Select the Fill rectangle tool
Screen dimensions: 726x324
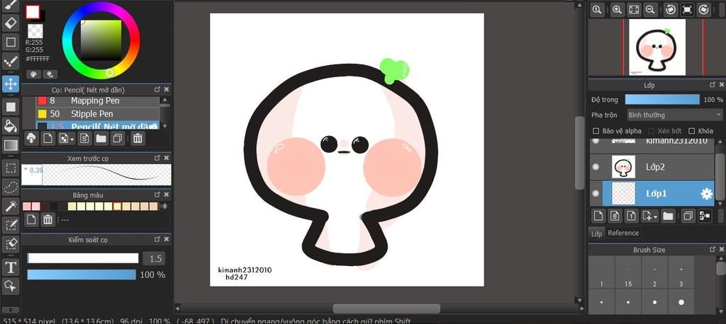(11, 108)
